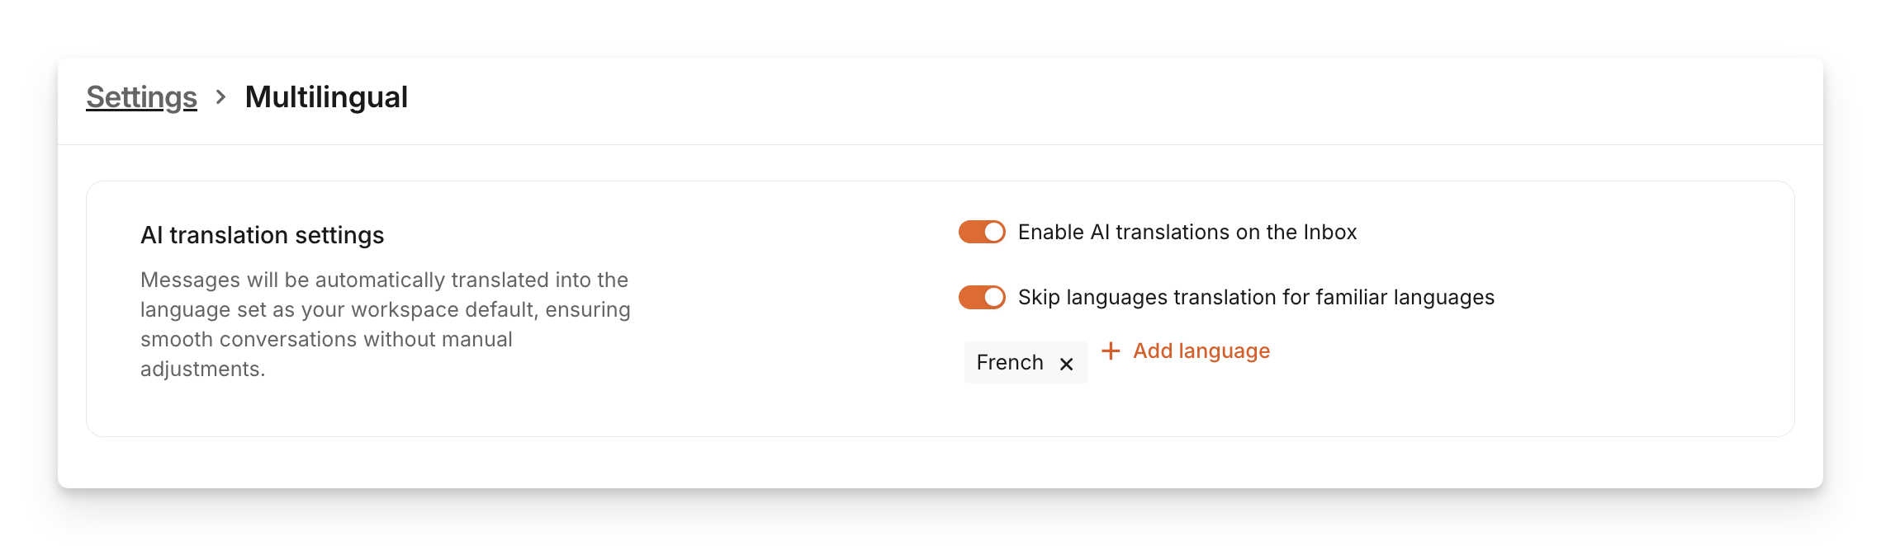Viewport: 1881px width, 546px height.
Task: Remove the French language tag
Action: [1066, 364]
